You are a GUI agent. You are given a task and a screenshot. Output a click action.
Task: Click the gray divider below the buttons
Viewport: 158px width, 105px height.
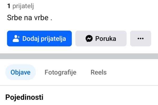pos(79,56)
